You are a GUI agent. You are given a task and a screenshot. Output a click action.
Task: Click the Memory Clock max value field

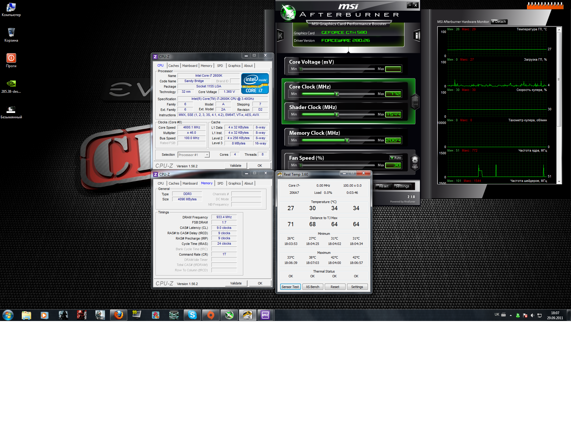(393, 140)
